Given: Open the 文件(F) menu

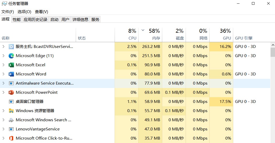Looking at the screenshot, I should (8, 12).
